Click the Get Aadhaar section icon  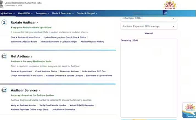coord(4,57)
